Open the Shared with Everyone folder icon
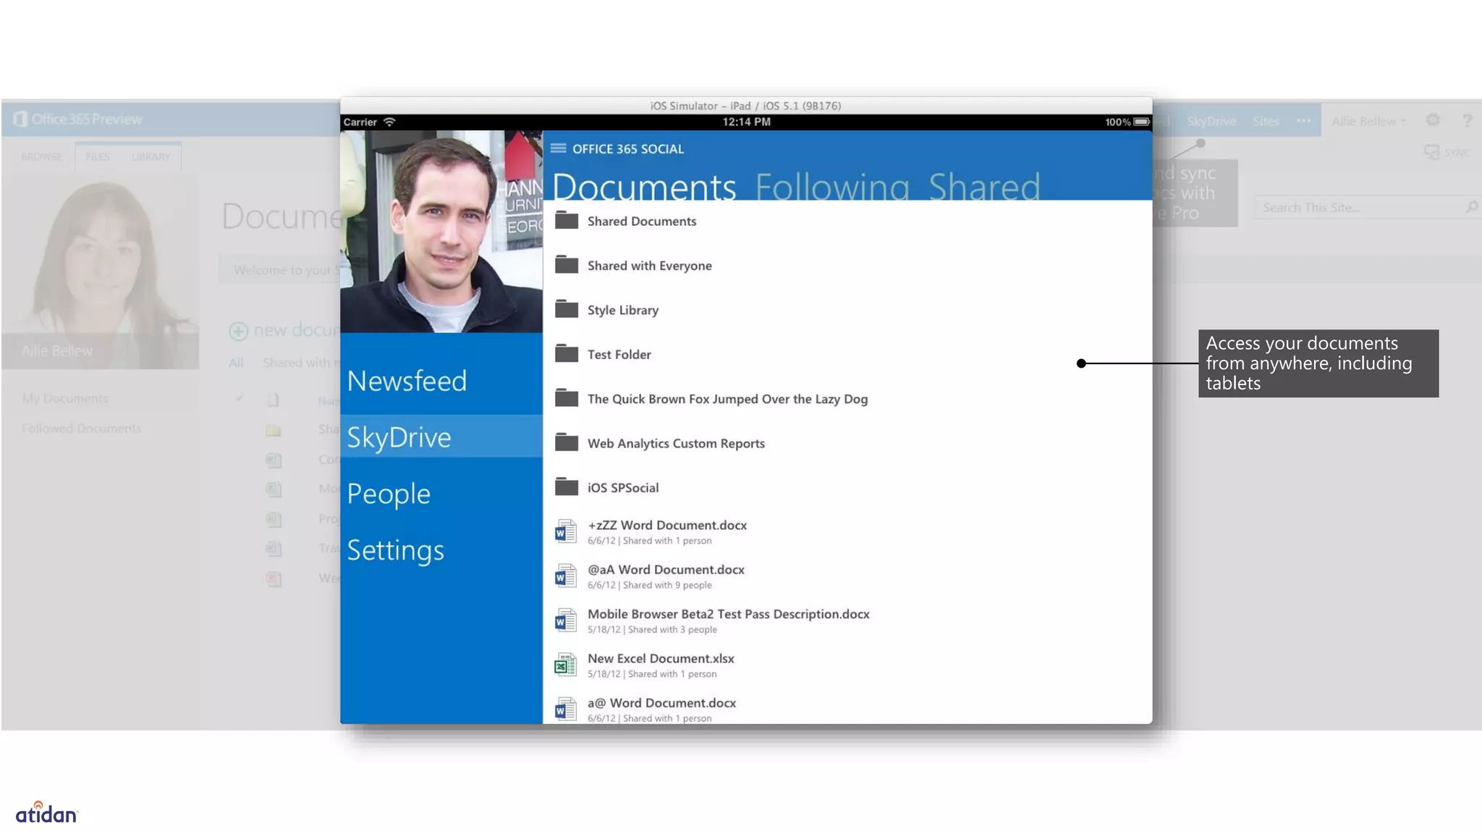The image size is (1482, 834). 567,264
